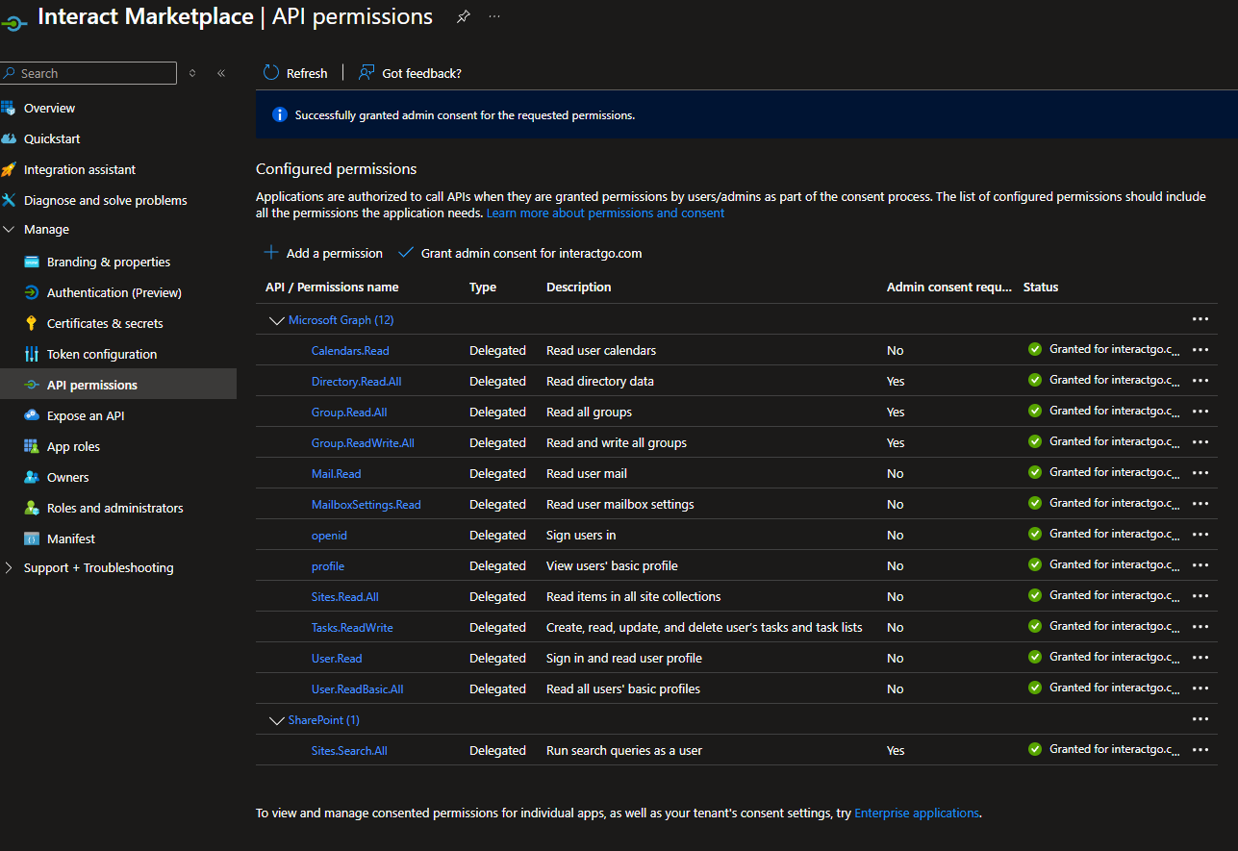Open the User.ReadBasic.All permission

pyautogui.click(x=358, y=688)
